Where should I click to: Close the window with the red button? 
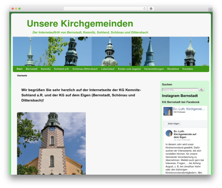tap(13, 8)
